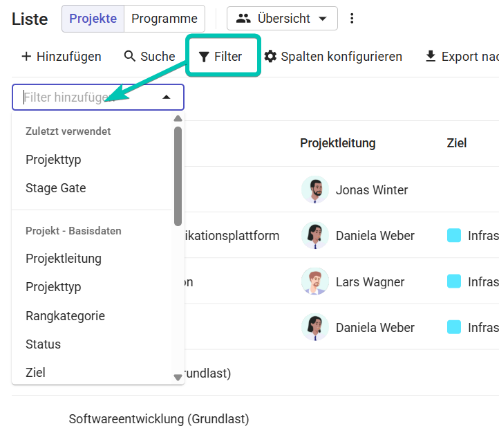The width and height of the screenshot is (499, 435).
Task: Switch to the Programme tab
Action: [x=164, y=19]
